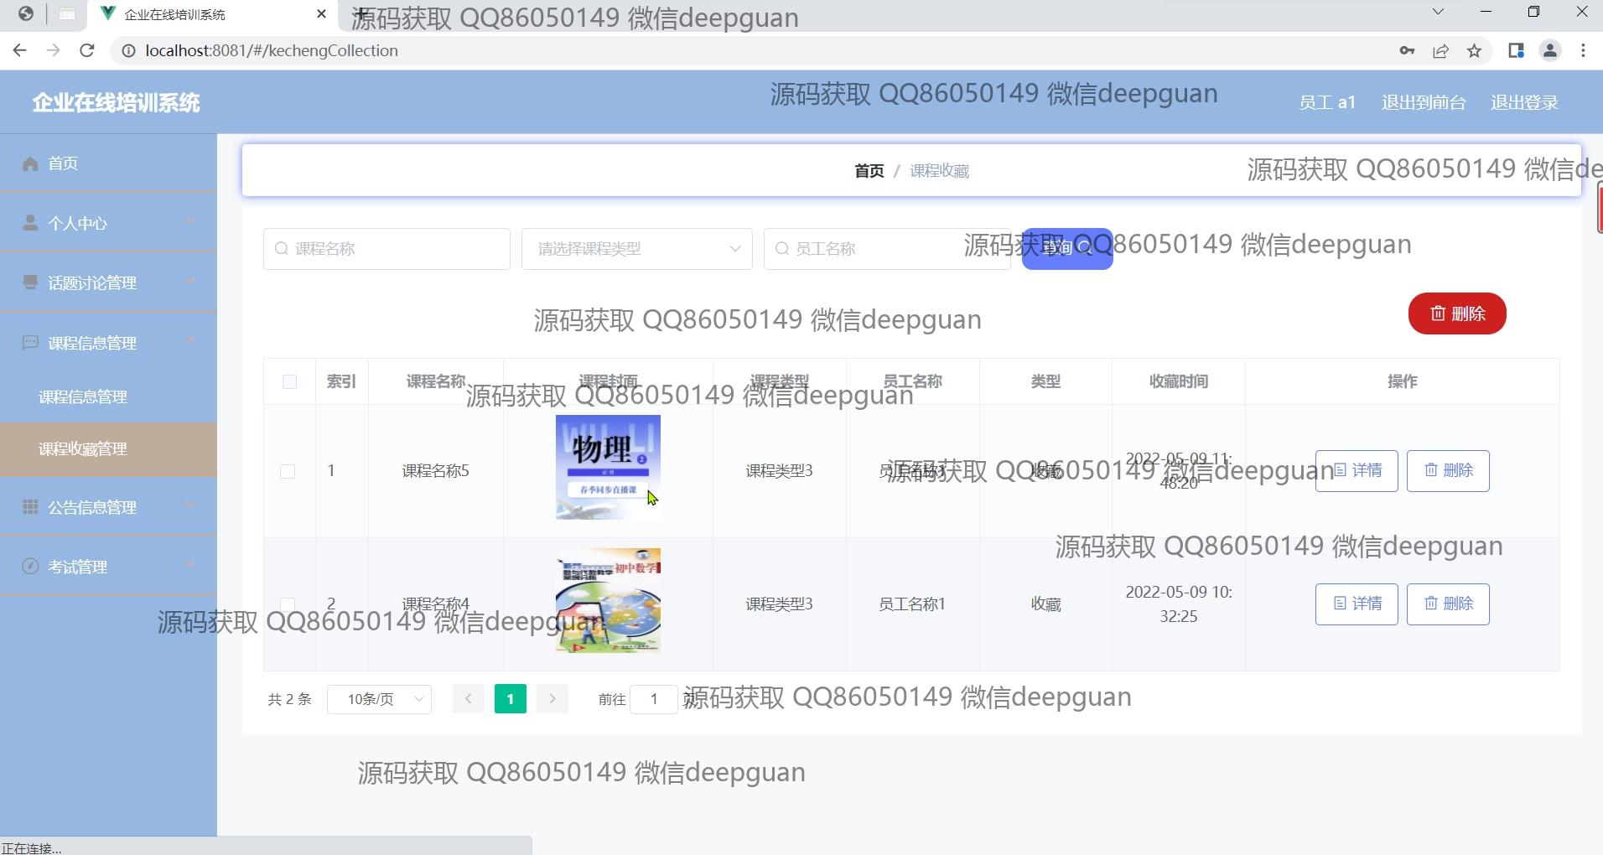1603x855 pixels.
Task: Click the browser profile avatar icon
Action: (x=1549, y=51)
